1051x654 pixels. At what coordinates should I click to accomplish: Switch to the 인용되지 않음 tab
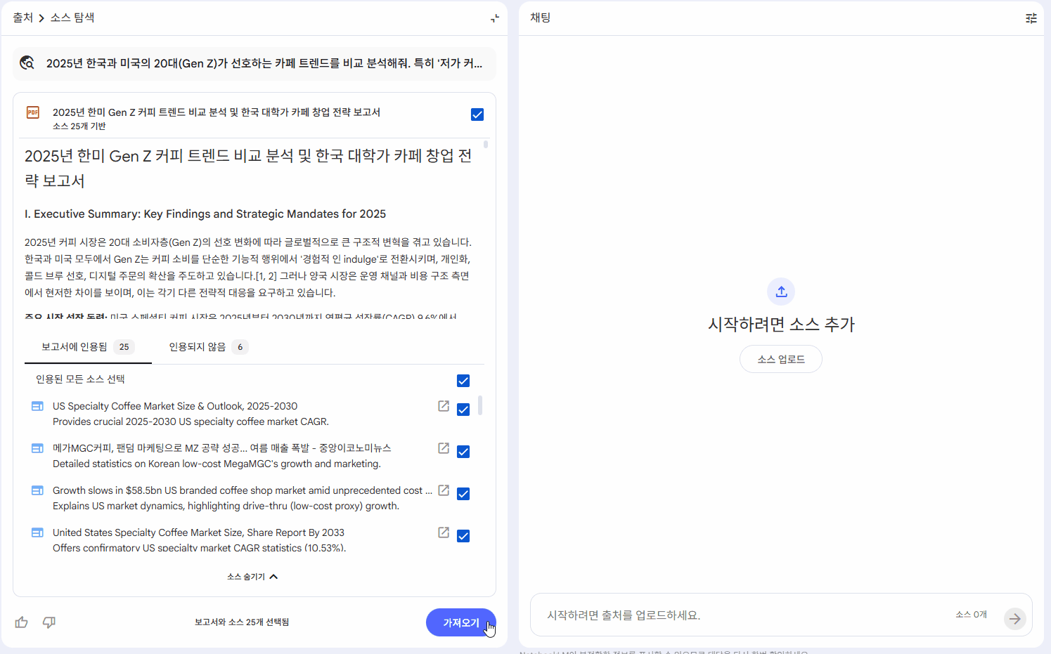coord(199,346)
